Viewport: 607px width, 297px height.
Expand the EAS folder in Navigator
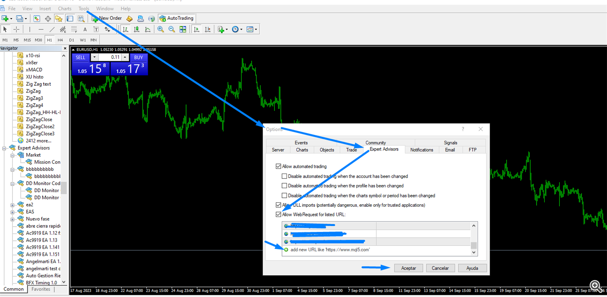[13, 212]
